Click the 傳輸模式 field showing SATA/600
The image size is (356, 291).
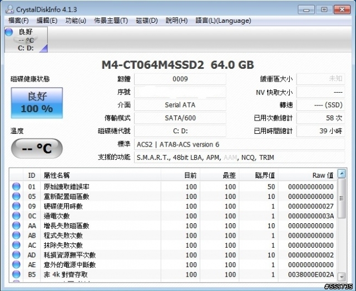tap(180, 118)
